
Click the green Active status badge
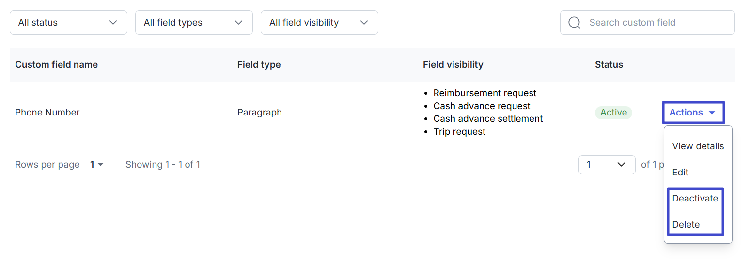click(613, 113)
